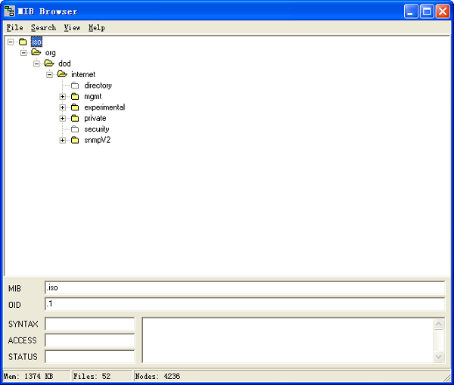Click inside the OID input field
The height and width of the screenshot is (385, 454).
244,304
